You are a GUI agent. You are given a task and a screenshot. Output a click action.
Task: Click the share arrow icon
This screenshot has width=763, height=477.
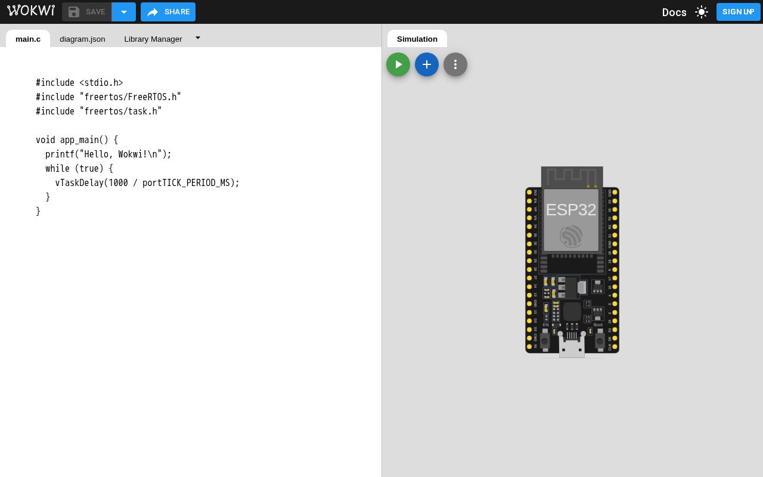click(x=153, y=12)
